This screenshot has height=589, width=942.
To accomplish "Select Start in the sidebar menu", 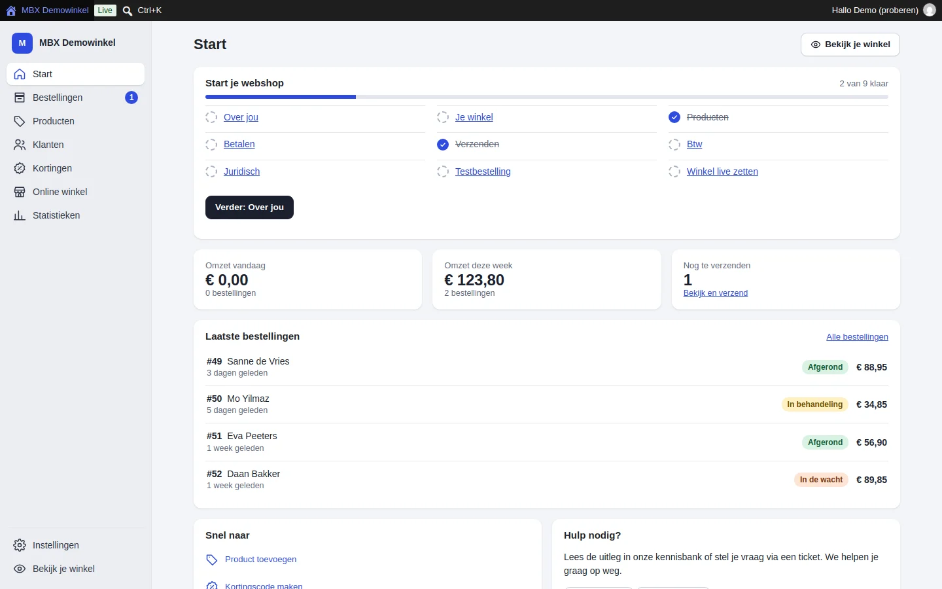I will pyautogui.click(x=75, y=74).
